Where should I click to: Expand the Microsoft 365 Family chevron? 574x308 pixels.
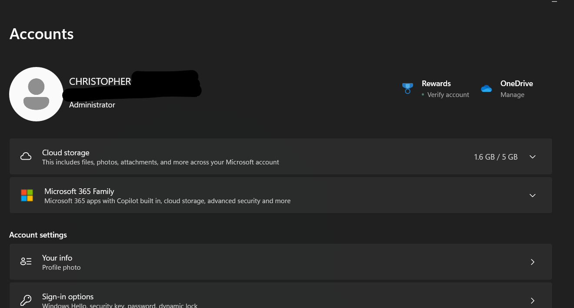pos(532,195)
